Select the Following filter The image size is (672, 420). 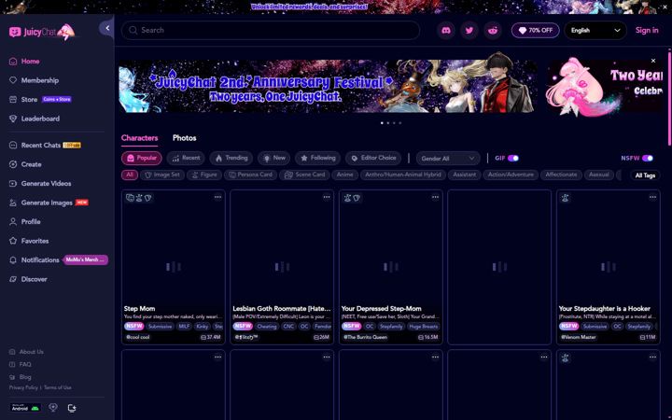coord(317,158)
